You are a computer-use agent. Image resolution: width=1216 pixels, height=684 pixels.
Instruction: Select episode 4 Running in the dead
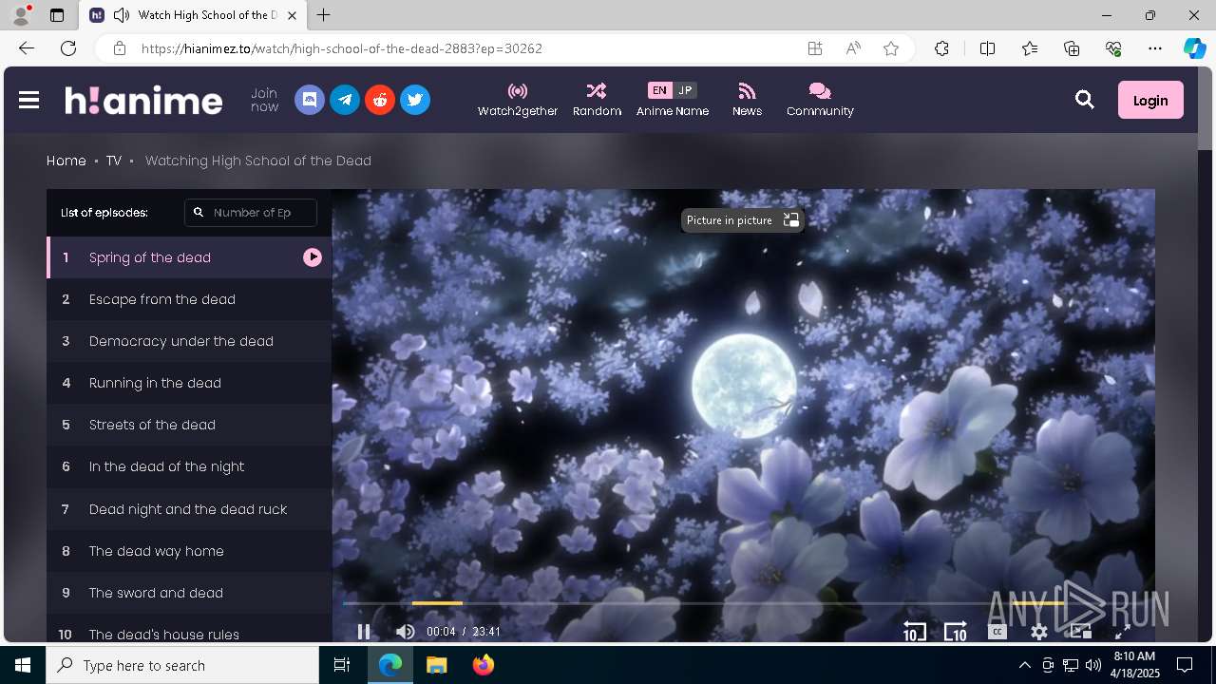click(189, 383)
